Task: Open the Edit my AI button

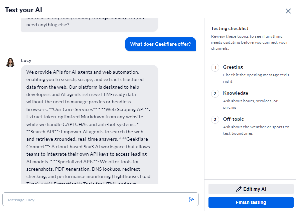Action: point(251,189)
